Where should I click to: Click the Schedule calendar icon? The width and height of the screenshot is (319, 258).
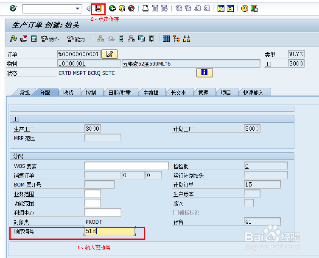click(24, 38)
